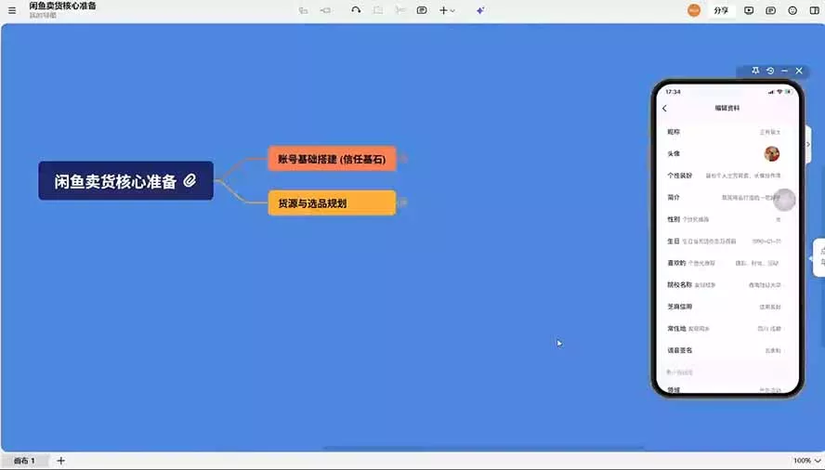
Task: Click the smiley sticker icon
Action: click(792, 10)
